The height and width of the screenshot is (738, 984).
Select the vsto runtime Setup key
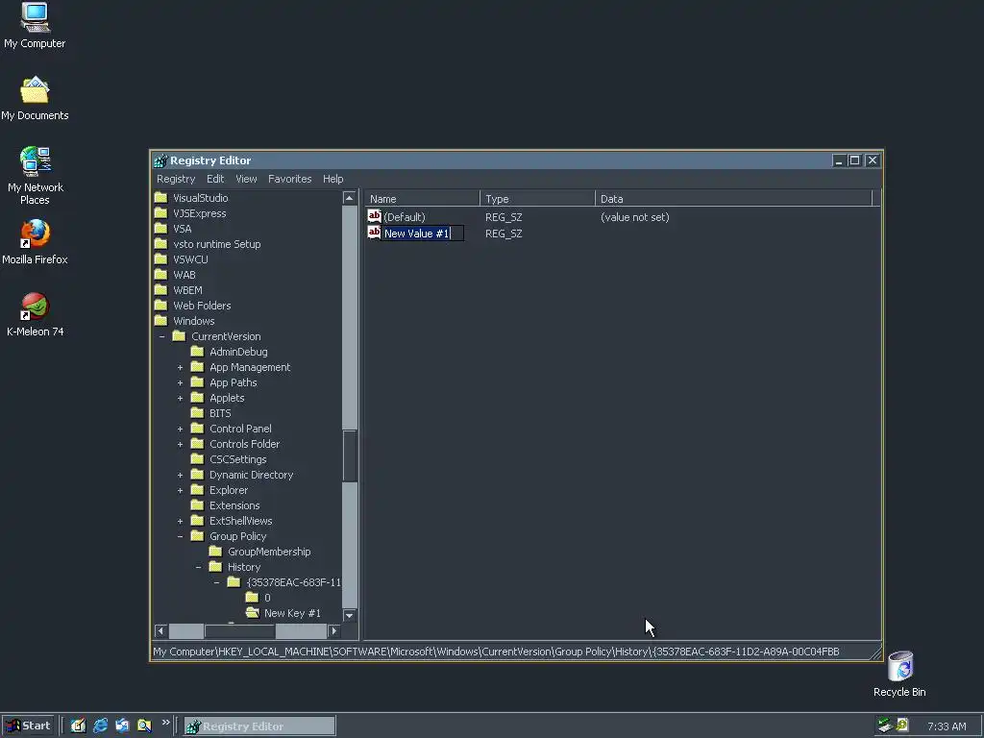[x=216, y=244]
